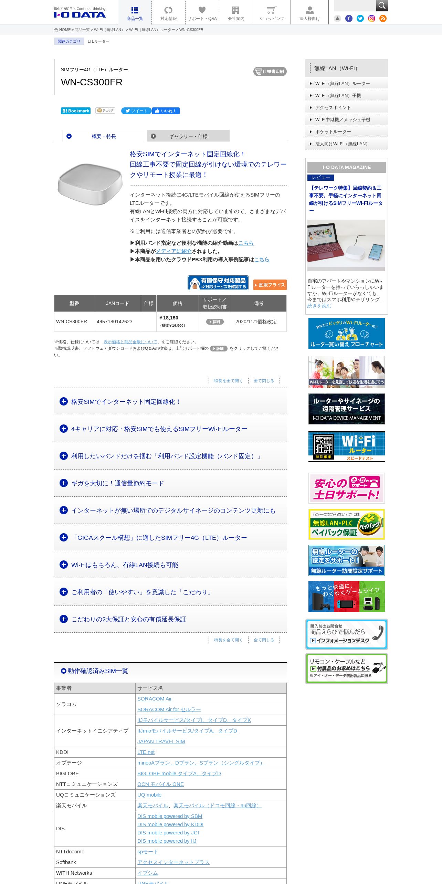Expand the 2大保証と有償延長保証 section
Viewport: 442px width, 884px height.
tap(170, 619)
